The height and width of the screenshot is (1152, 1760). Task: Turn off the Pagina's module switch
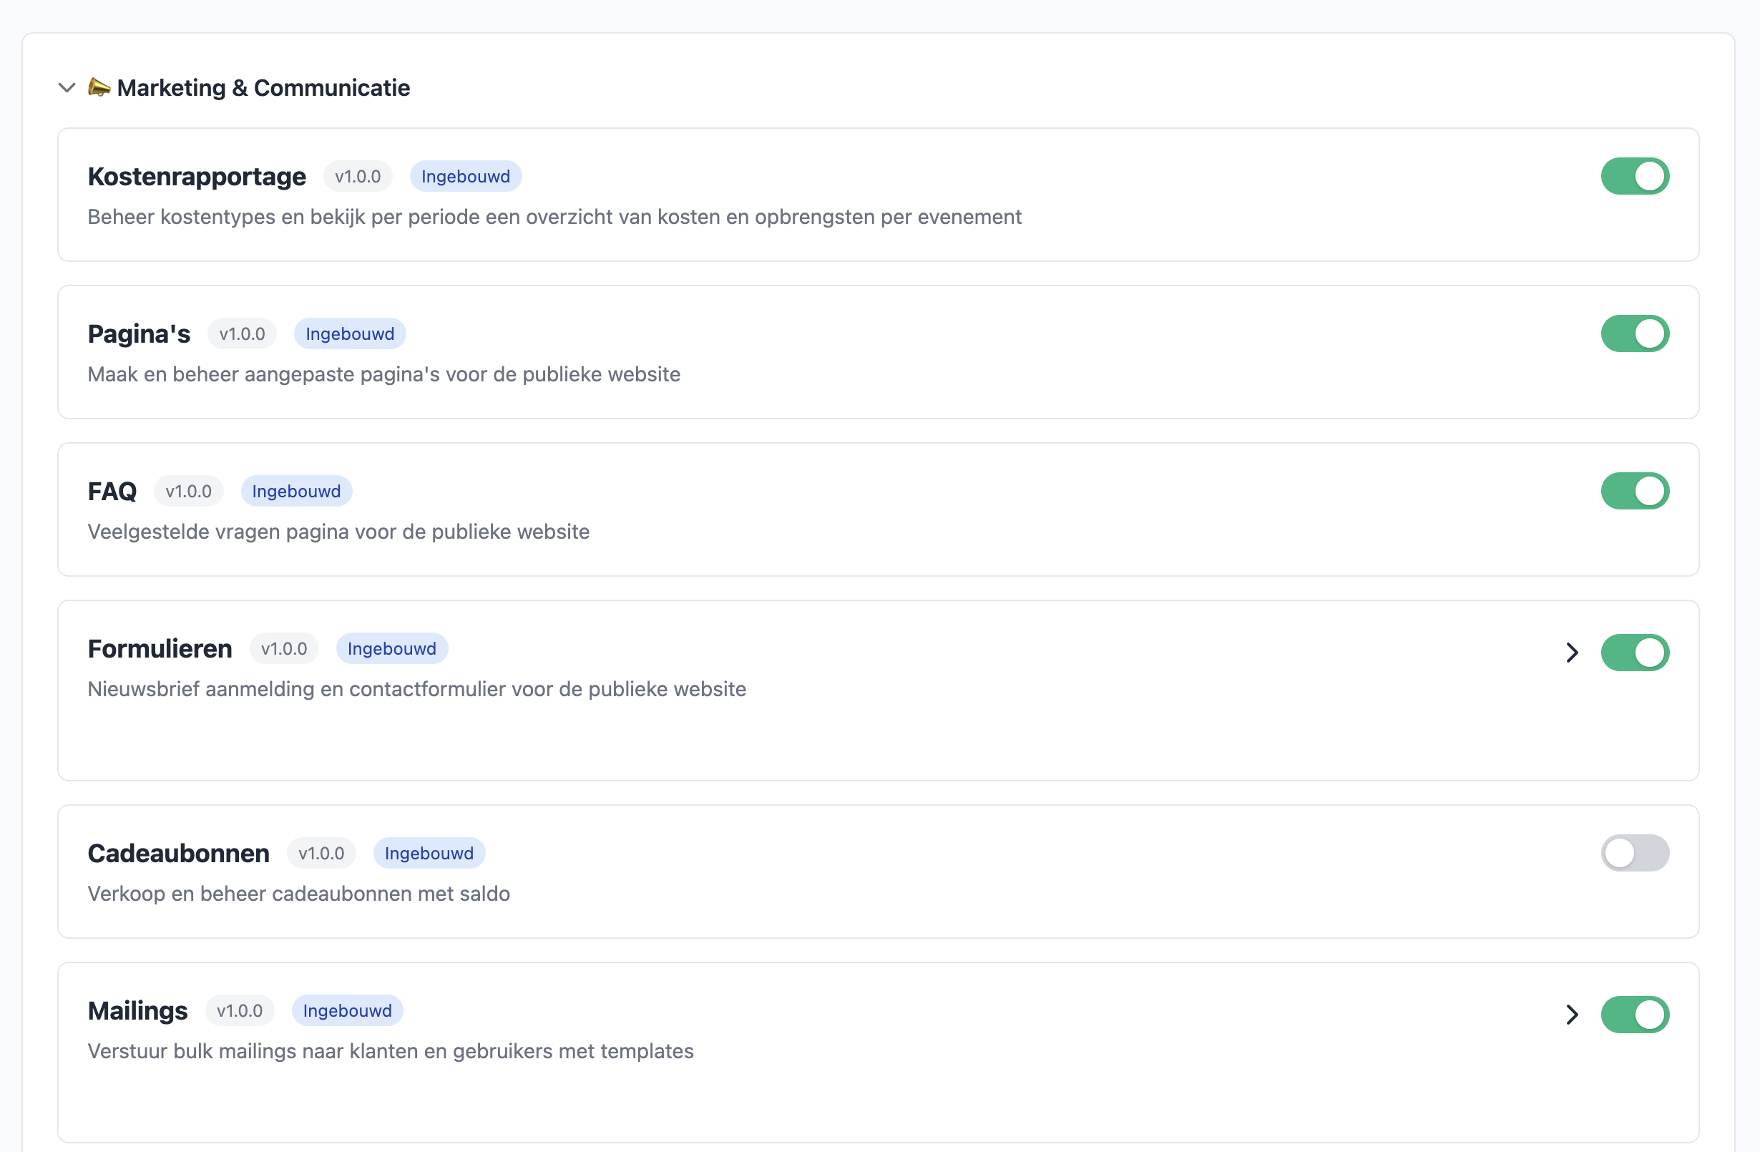pos(1634,334)
